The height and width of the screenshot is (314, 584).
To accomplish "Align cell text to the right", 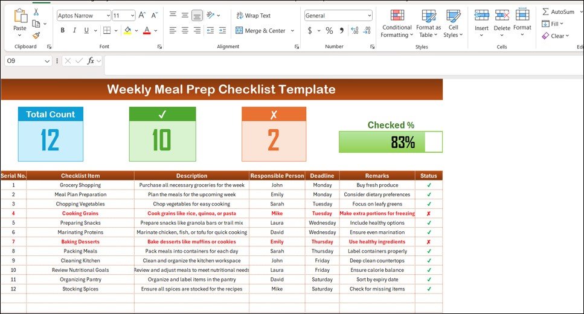I will point(197,31).
